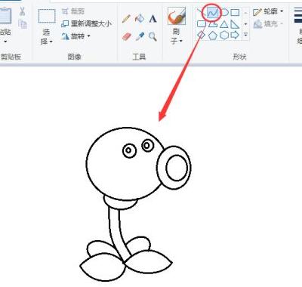
Task: Select the Diamond shape
Action: tap(201, 35)
